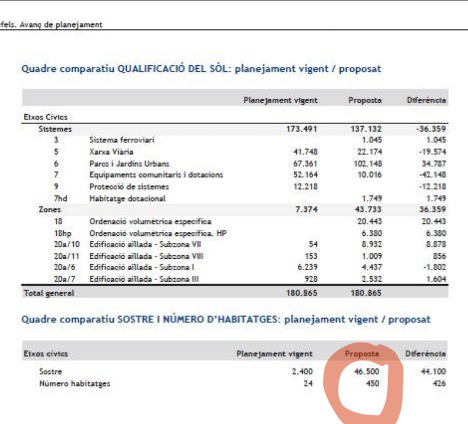
Task: Click Equipaments proposal value 10.016
Action: [370, 175]
